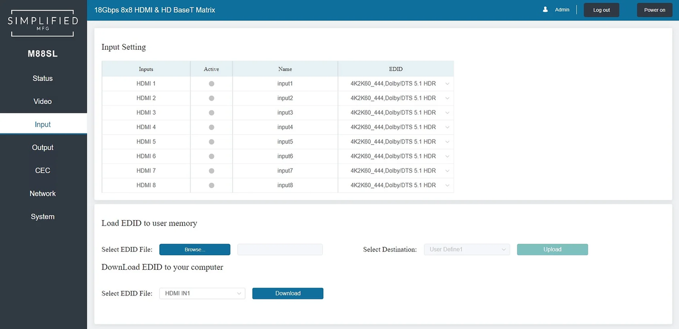Open the EDID dropdown for HDMI 2
The height and width of the screenshot is (329, 679).
[396, 98]
